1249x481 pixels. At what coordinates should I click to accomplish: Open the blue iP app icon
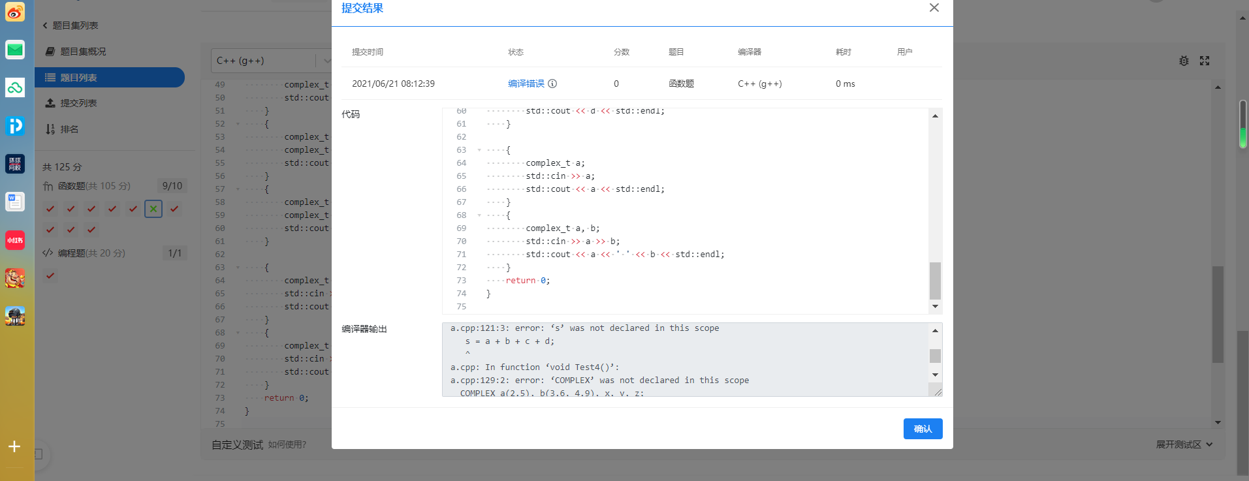click(x=15, y=125)
